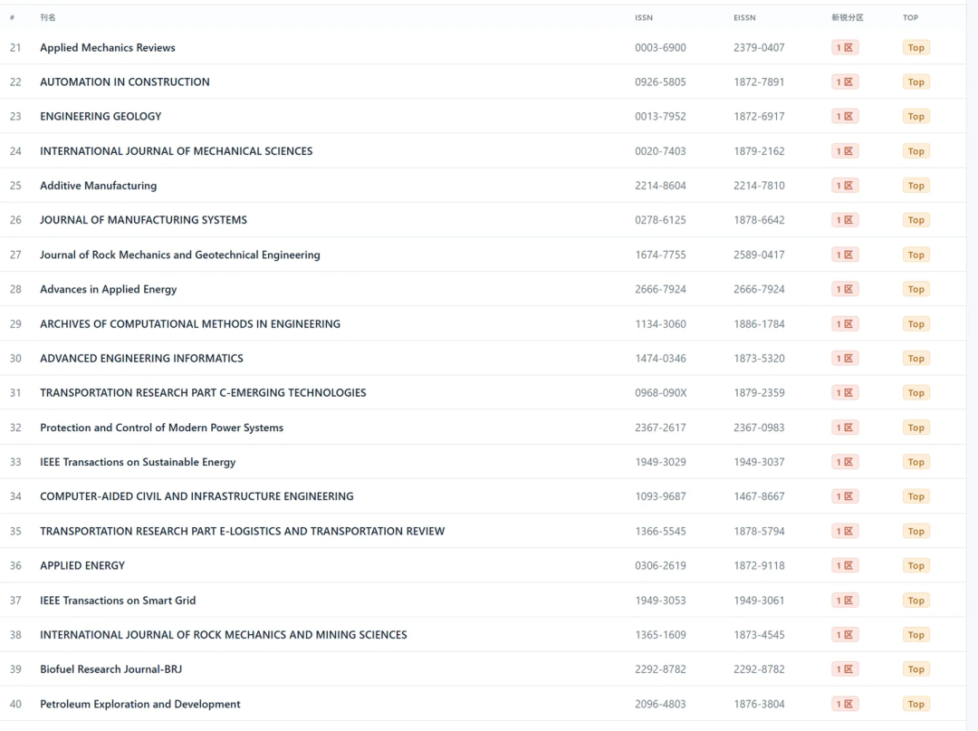Click row number 30
Screen dimensions: 978x731
[x=15, y=358]
